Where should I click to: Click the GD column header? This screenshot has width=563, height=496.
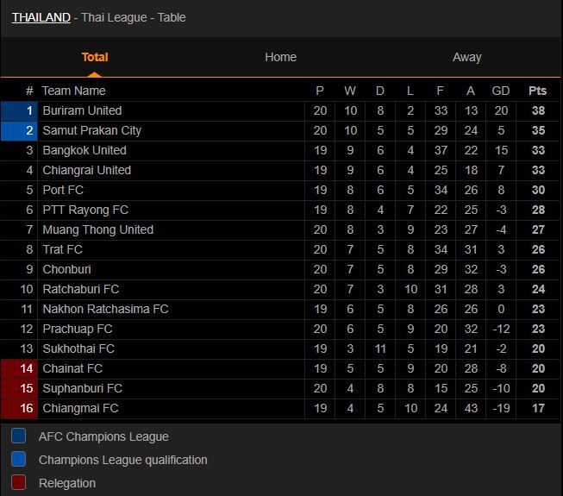[x=500, y=91]
